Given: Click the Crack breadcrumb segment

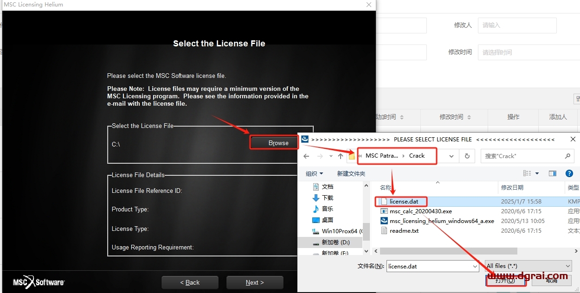Looking at the screenshot, I should click(417, 156).
